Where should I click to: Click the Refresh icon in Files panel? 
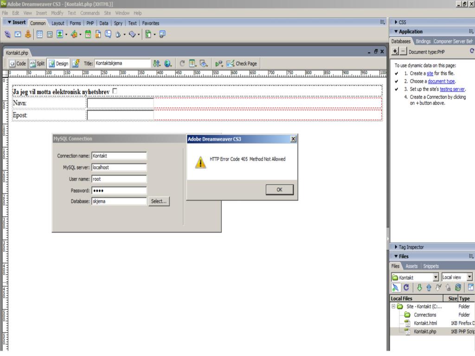click(x=406, y=287)
